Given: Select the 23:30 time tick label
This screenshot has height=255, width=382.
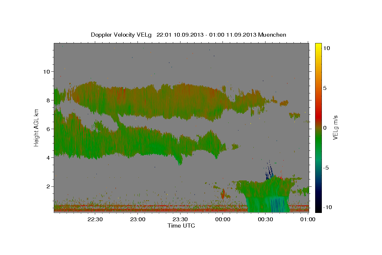Looking at the screenshot, I should coord(180,219).
